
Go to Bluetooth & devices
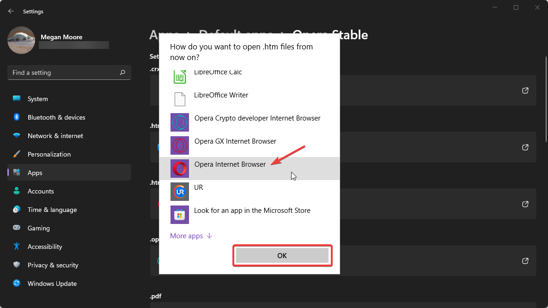click(x=69, y=117)
